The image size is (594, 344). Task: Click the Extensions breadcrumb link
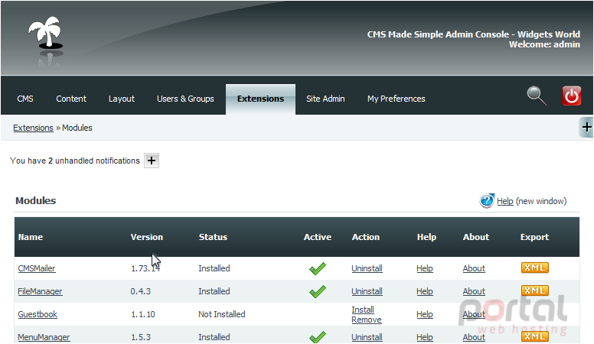33,128
